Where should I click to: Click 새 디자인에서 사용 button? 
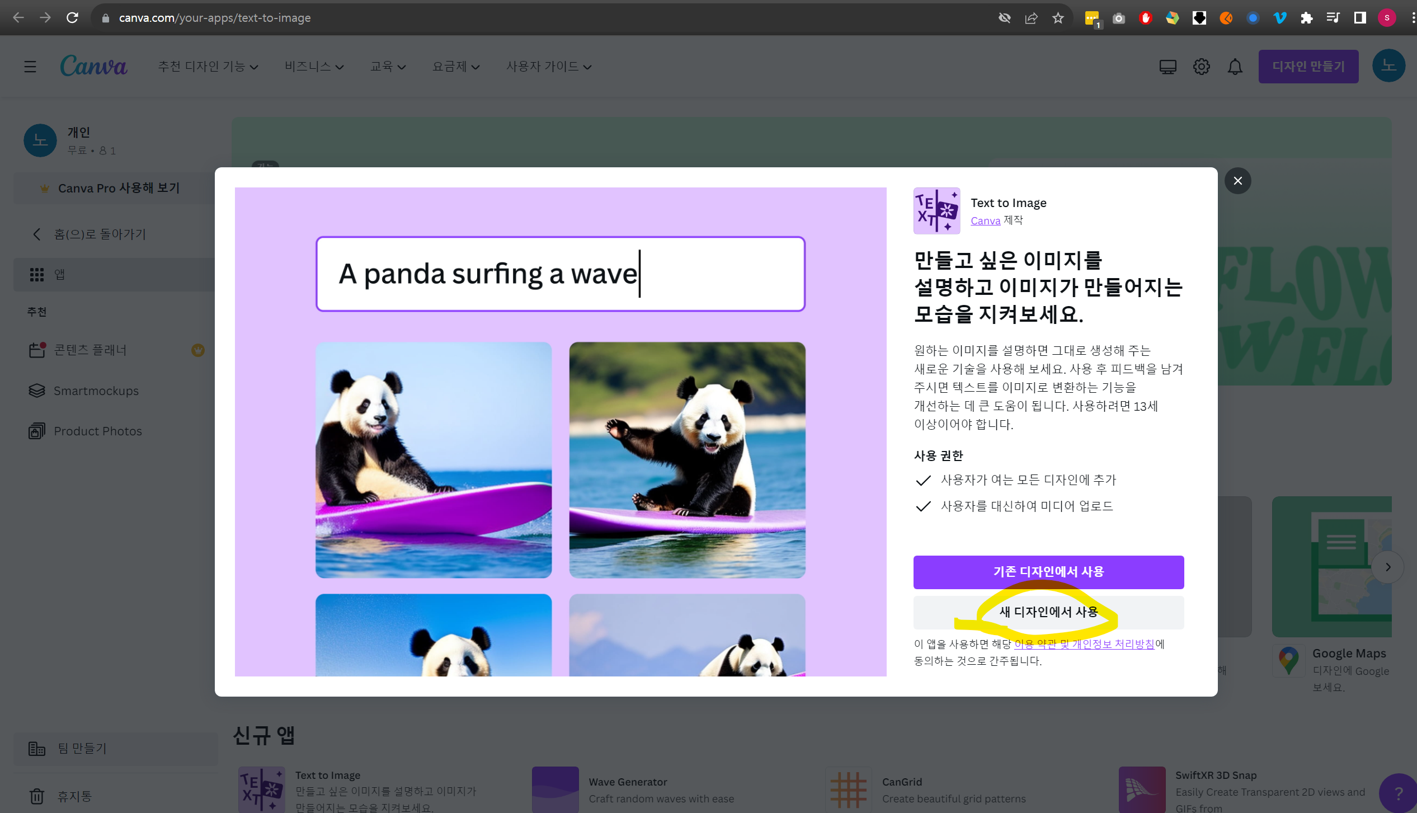(x=1048, y=612)
